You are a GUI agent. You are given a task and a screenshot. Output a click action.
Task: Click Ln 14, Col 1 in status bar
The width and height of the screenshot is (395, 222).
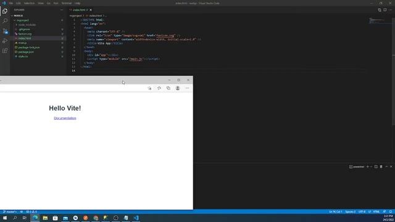coord(336,212)
